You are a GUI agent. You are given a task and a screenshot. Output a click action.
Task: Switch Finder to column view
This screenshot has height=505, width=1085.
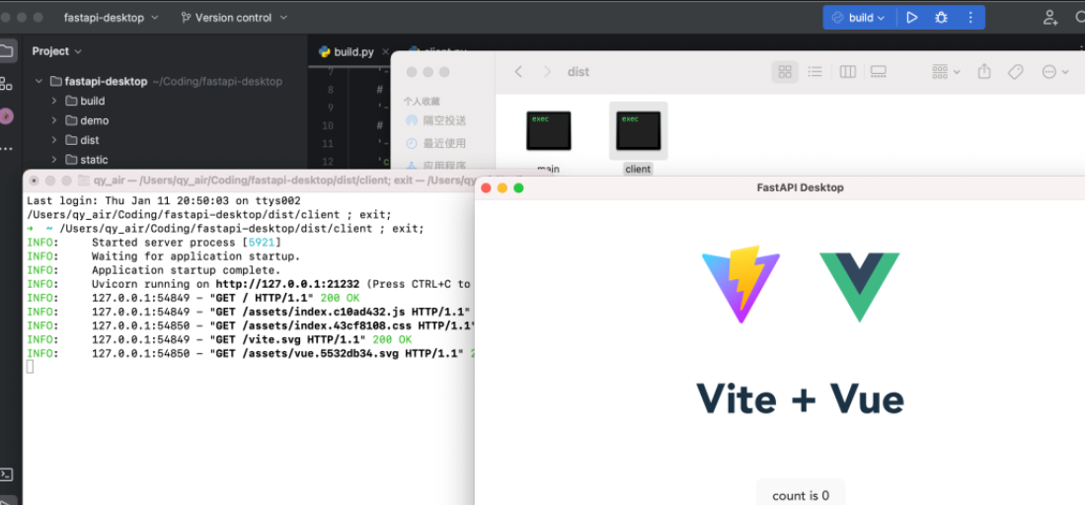tap(847, 72)
